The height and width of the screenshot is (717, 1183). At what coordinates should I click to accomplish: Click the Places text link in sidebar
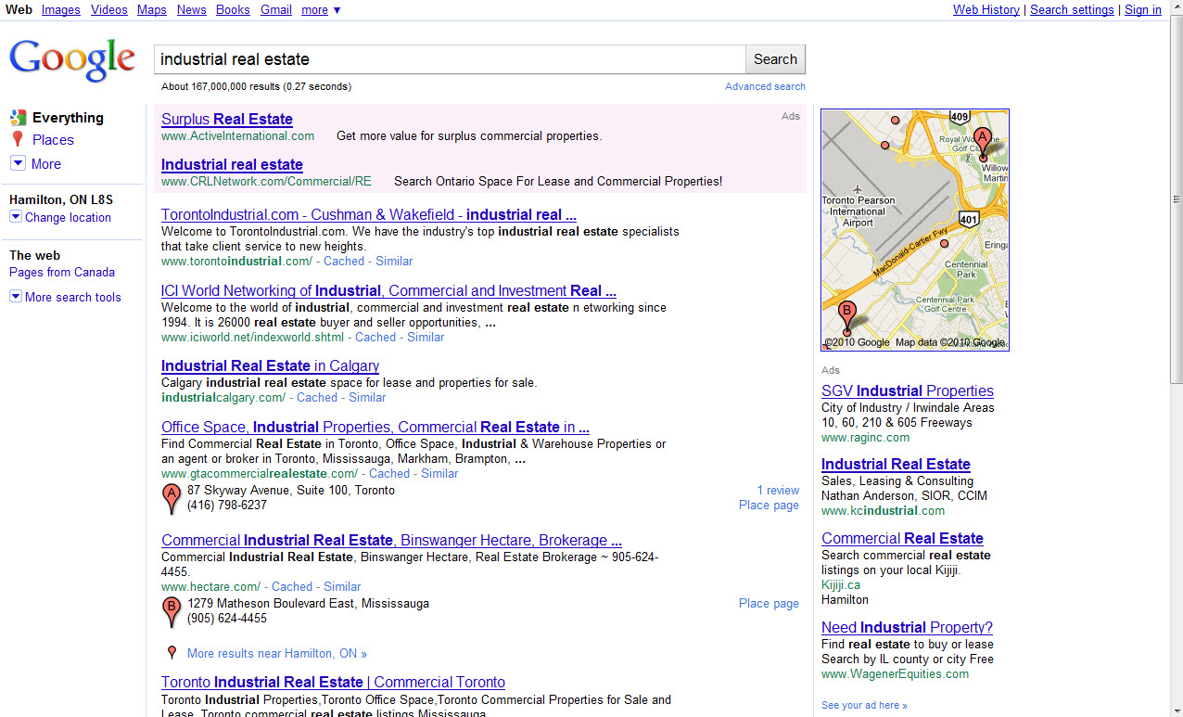(53, 140)
